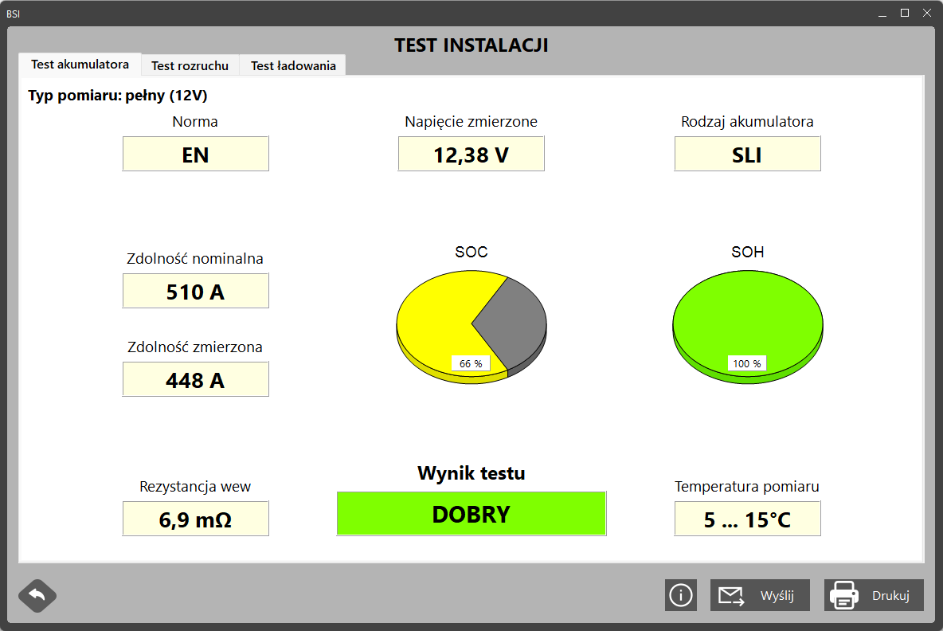Select the Zdolność zmierzona value 448 A
This screenshot has width=943, height=631.
(195, 378)
